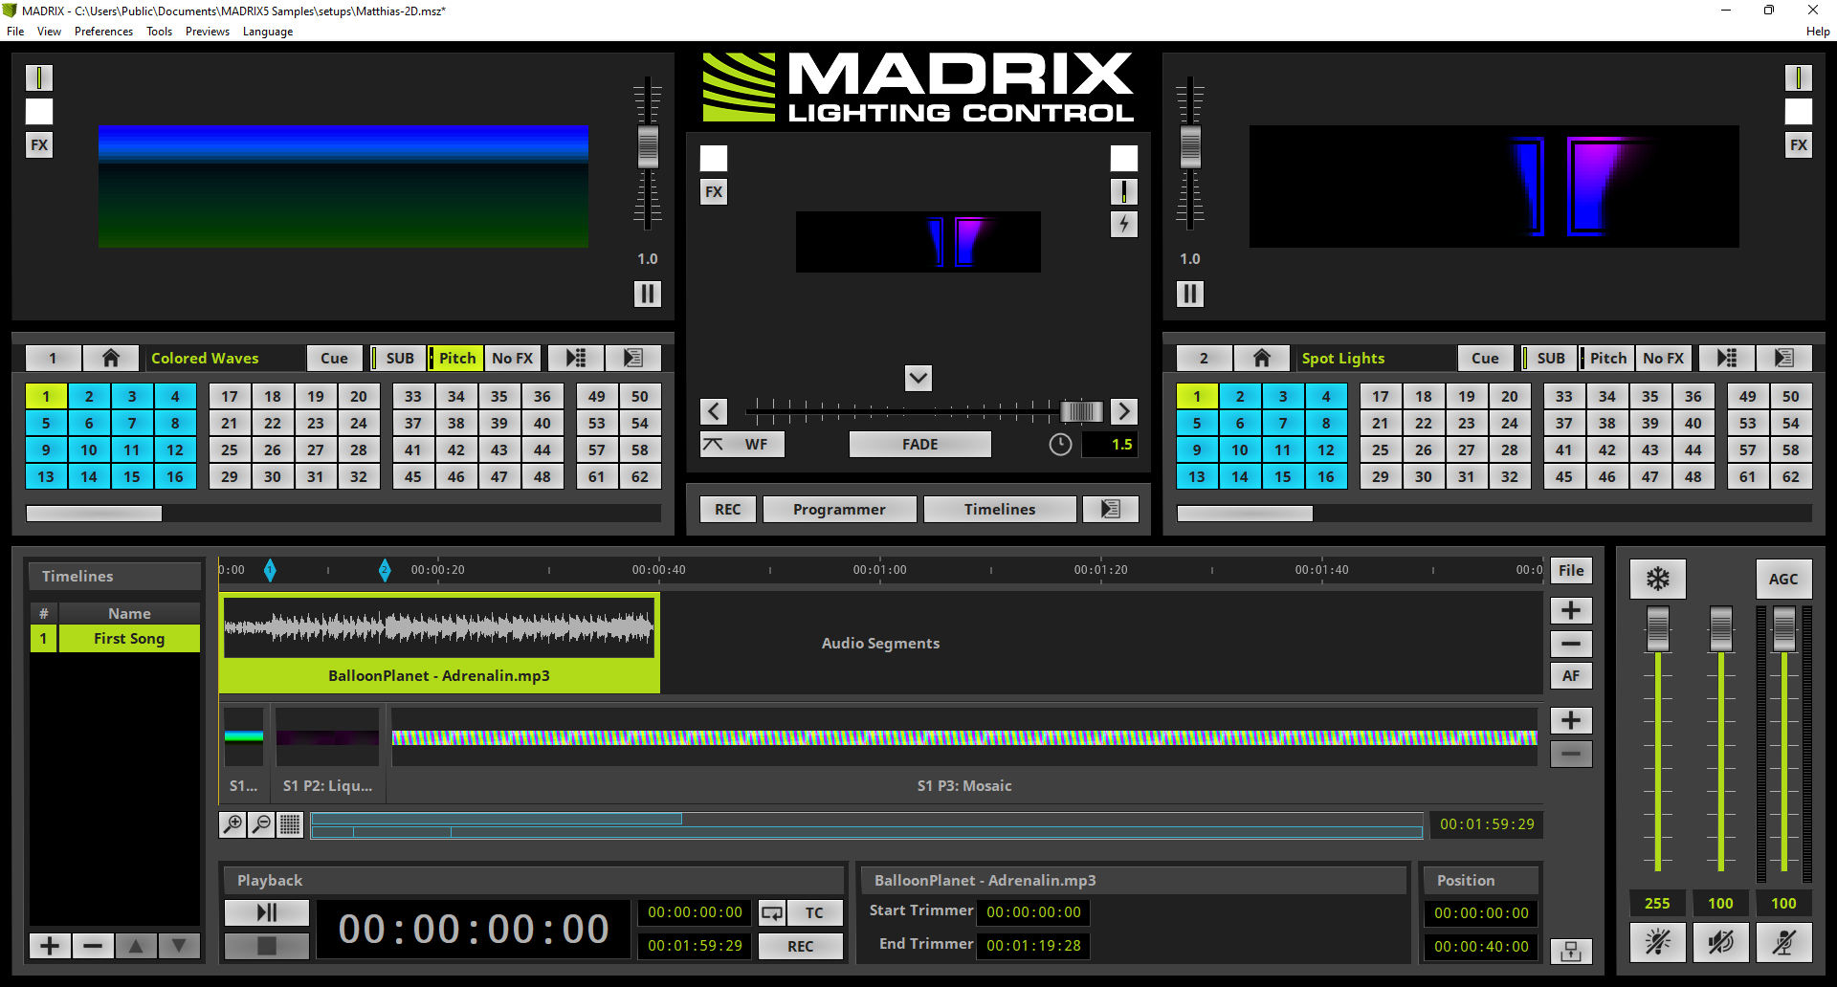Toggle the TC timecode button
Screen dimensions: 1837x987
tap(814, 913)
